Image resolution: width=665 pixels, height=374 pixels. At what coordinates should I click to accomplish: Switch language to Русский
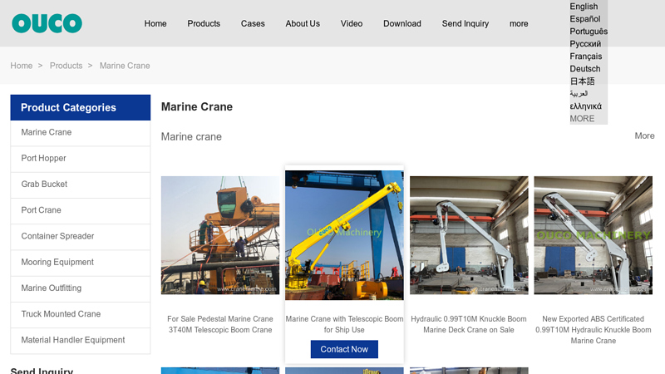pyautogui.click(x=585, y=44)
